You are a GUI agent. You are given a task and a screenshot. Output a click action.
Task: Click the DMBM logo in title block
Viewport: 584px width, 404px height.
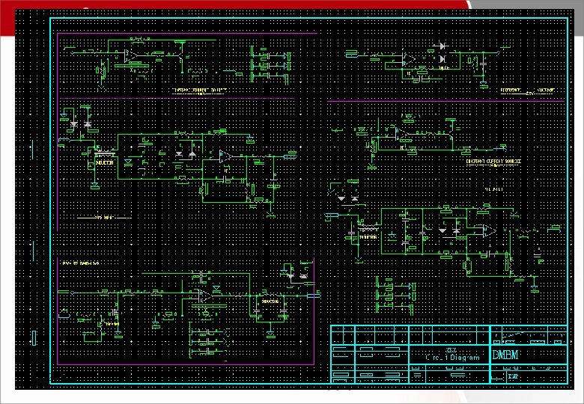(505, 355)
